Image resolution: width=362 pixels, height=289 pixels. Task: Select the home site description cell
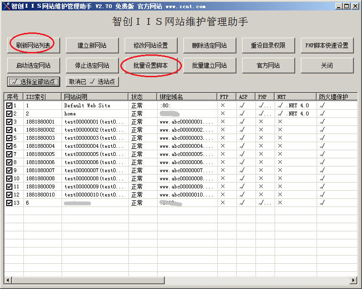(x=95, y=114)
